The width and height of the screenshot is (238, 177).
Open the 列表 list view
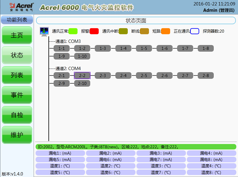pyautogui.click(x=17, y=75)
